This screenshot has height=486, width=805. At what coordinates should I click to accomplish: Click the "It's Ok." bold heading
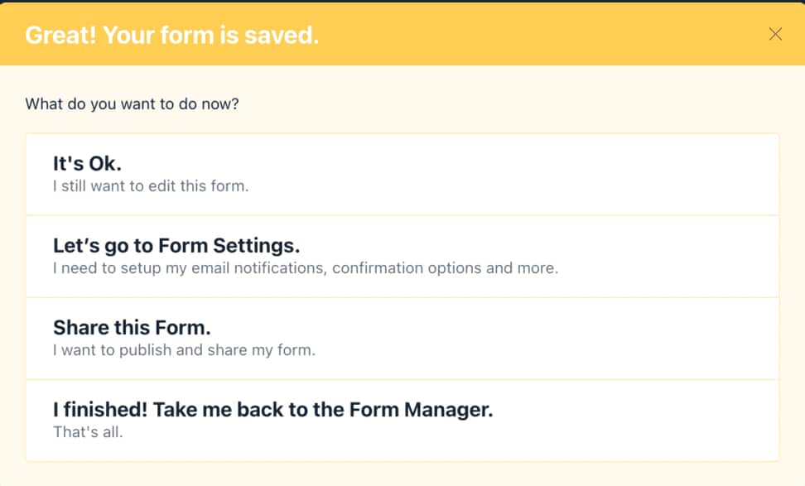click(x=87, y=164)
